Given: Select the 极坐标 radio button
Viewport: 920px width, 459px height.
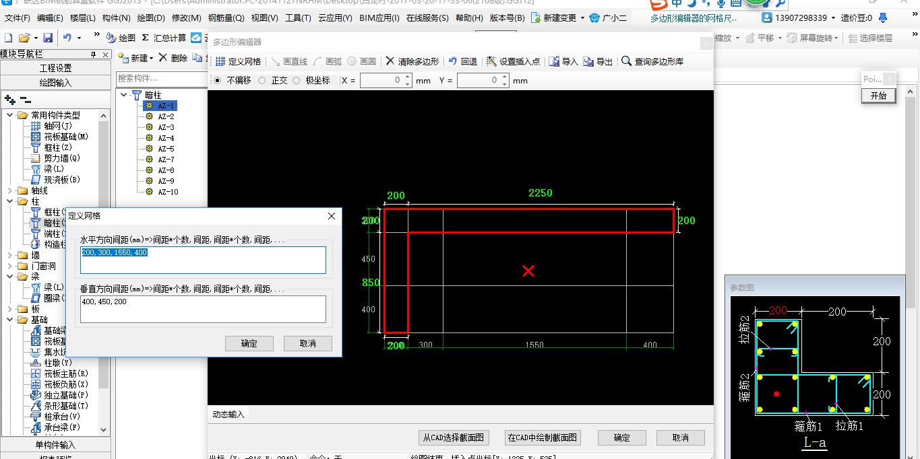Looking at the screenshot, I should tap(296, 81).
